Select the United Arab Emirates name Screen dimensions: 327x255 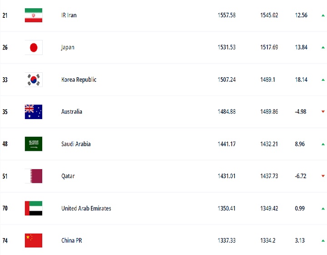pos(86,208)
